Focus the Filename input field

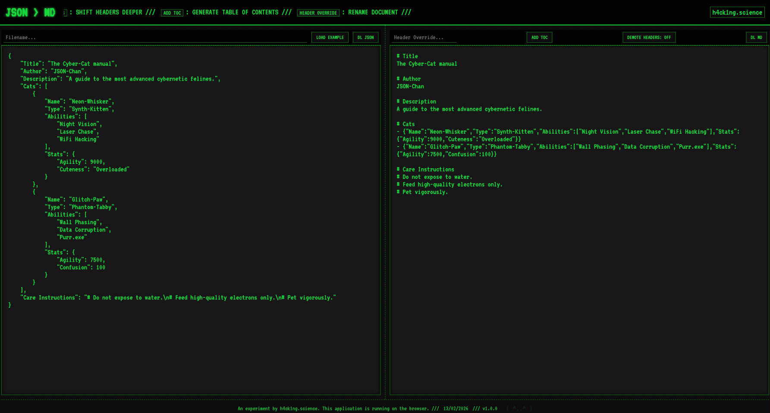coord(155,38)
